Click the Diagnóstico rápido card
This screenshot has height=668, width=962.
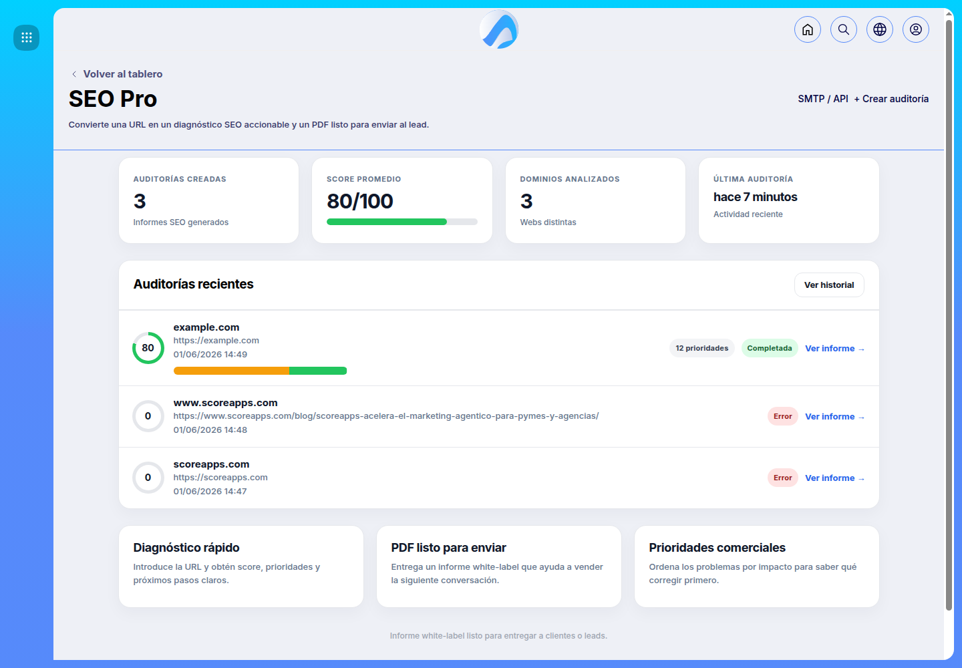coord(241,566)
